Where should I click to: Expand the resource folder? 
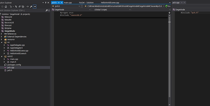point(1,39)
